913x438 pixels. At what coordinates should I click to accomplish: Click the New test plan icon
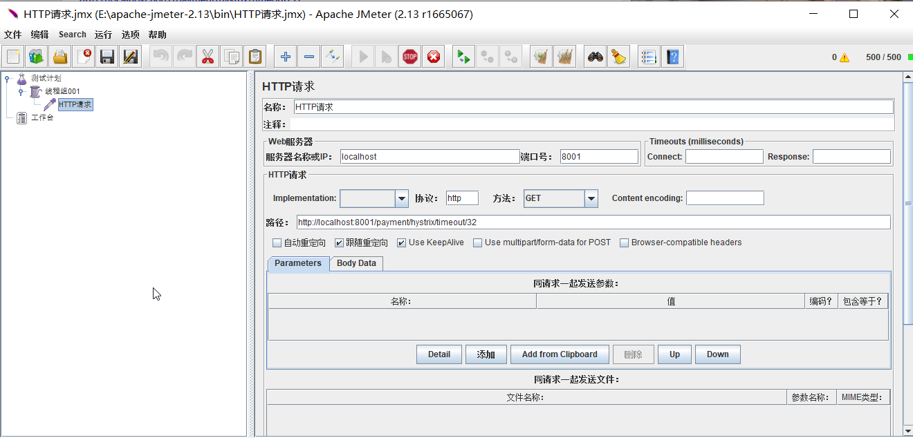coord(13,57)
